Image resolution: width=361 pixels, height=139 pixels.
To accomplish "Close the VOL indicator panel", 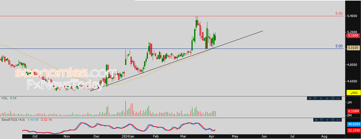I will (310, 98).
